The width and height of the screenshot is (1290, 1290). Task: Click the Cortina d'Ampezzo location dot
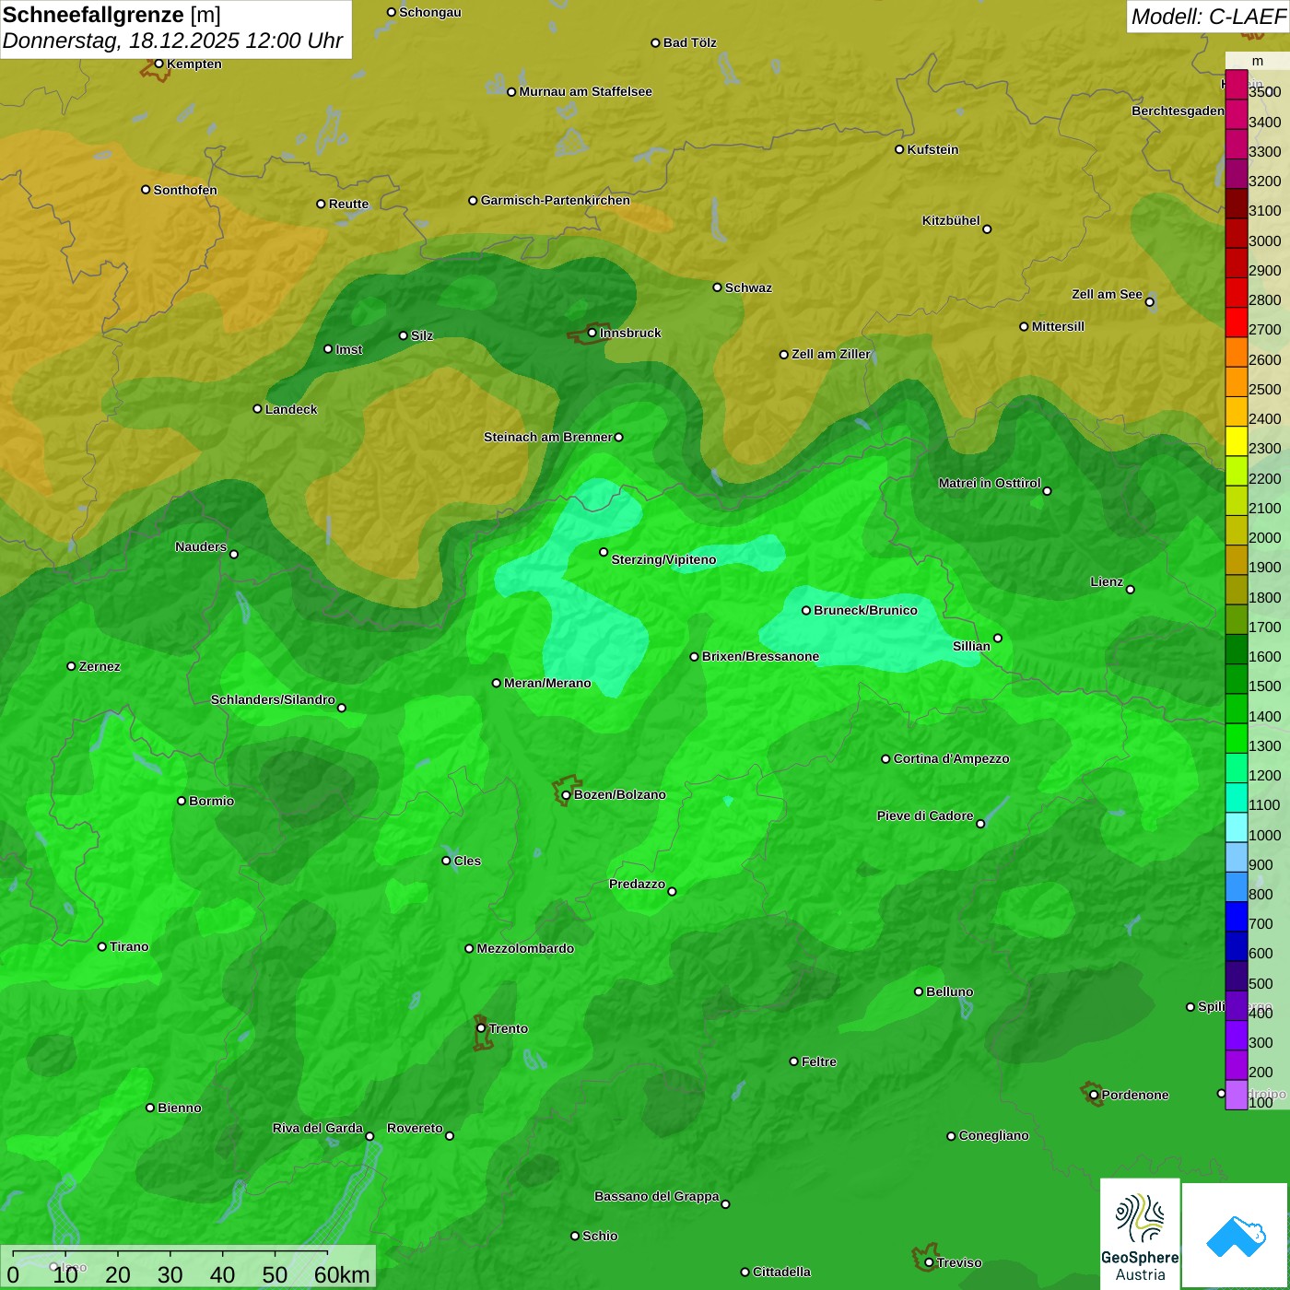pos(885,758)
